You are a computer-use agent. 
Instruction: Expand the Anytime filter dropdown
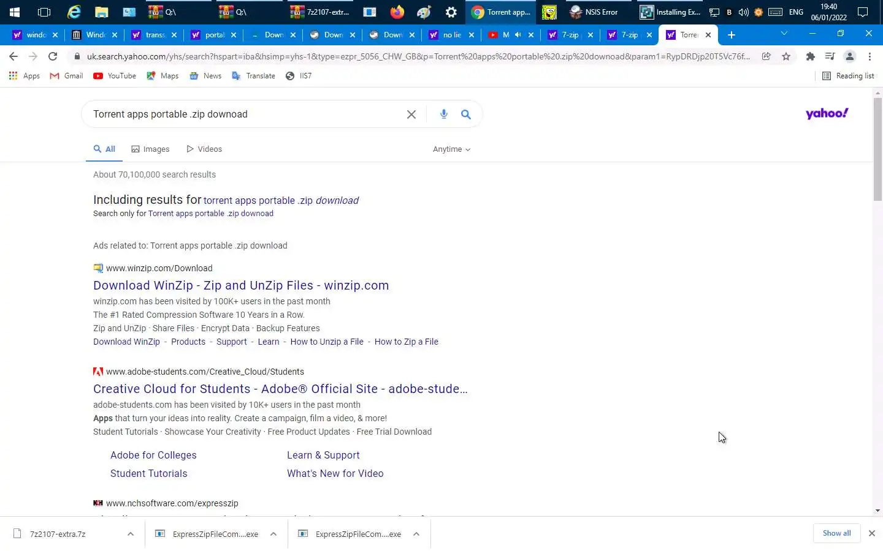451,149
